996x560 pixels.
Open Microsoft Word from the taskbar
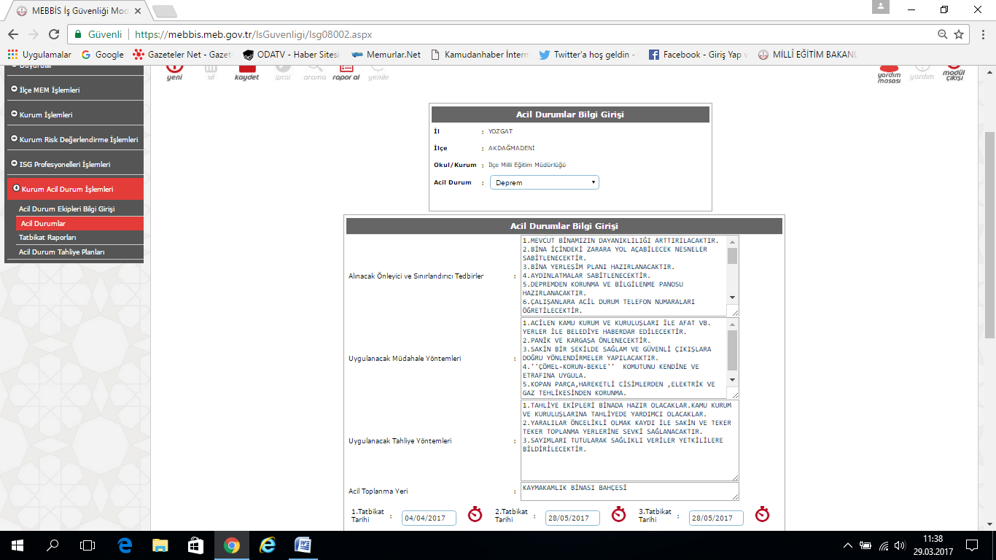[303, 545]
